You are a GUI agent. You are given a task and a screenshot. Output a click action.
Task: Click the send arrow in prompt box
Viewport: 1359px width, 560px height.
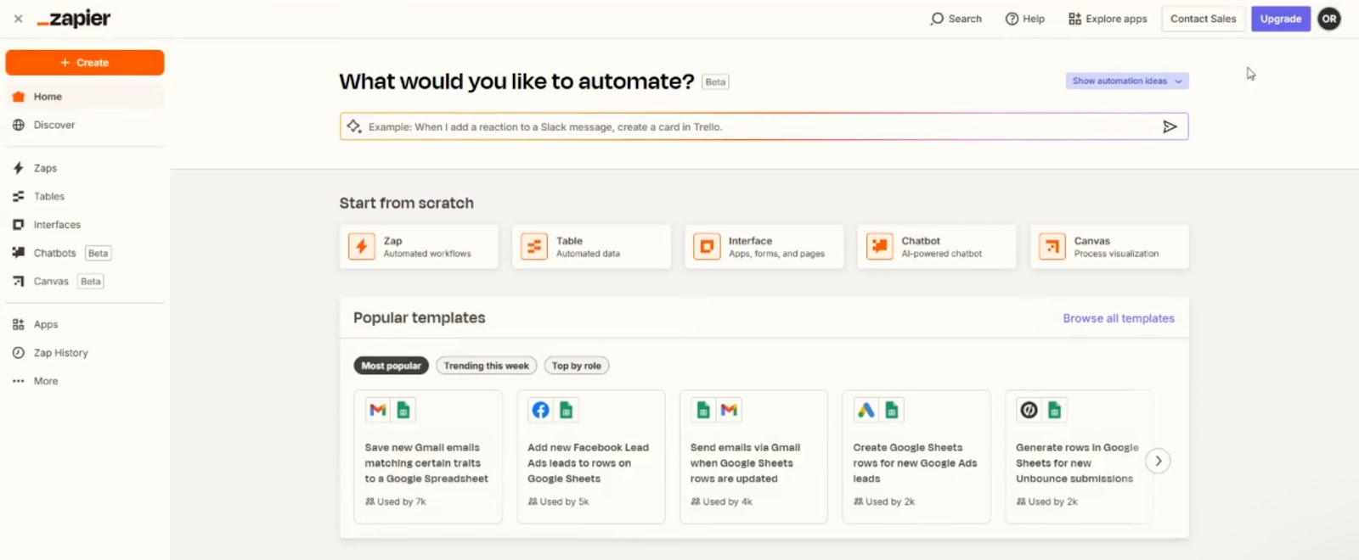[x=1170, y=126]
